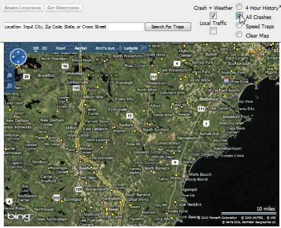Click the Search For Traps button

168,27
